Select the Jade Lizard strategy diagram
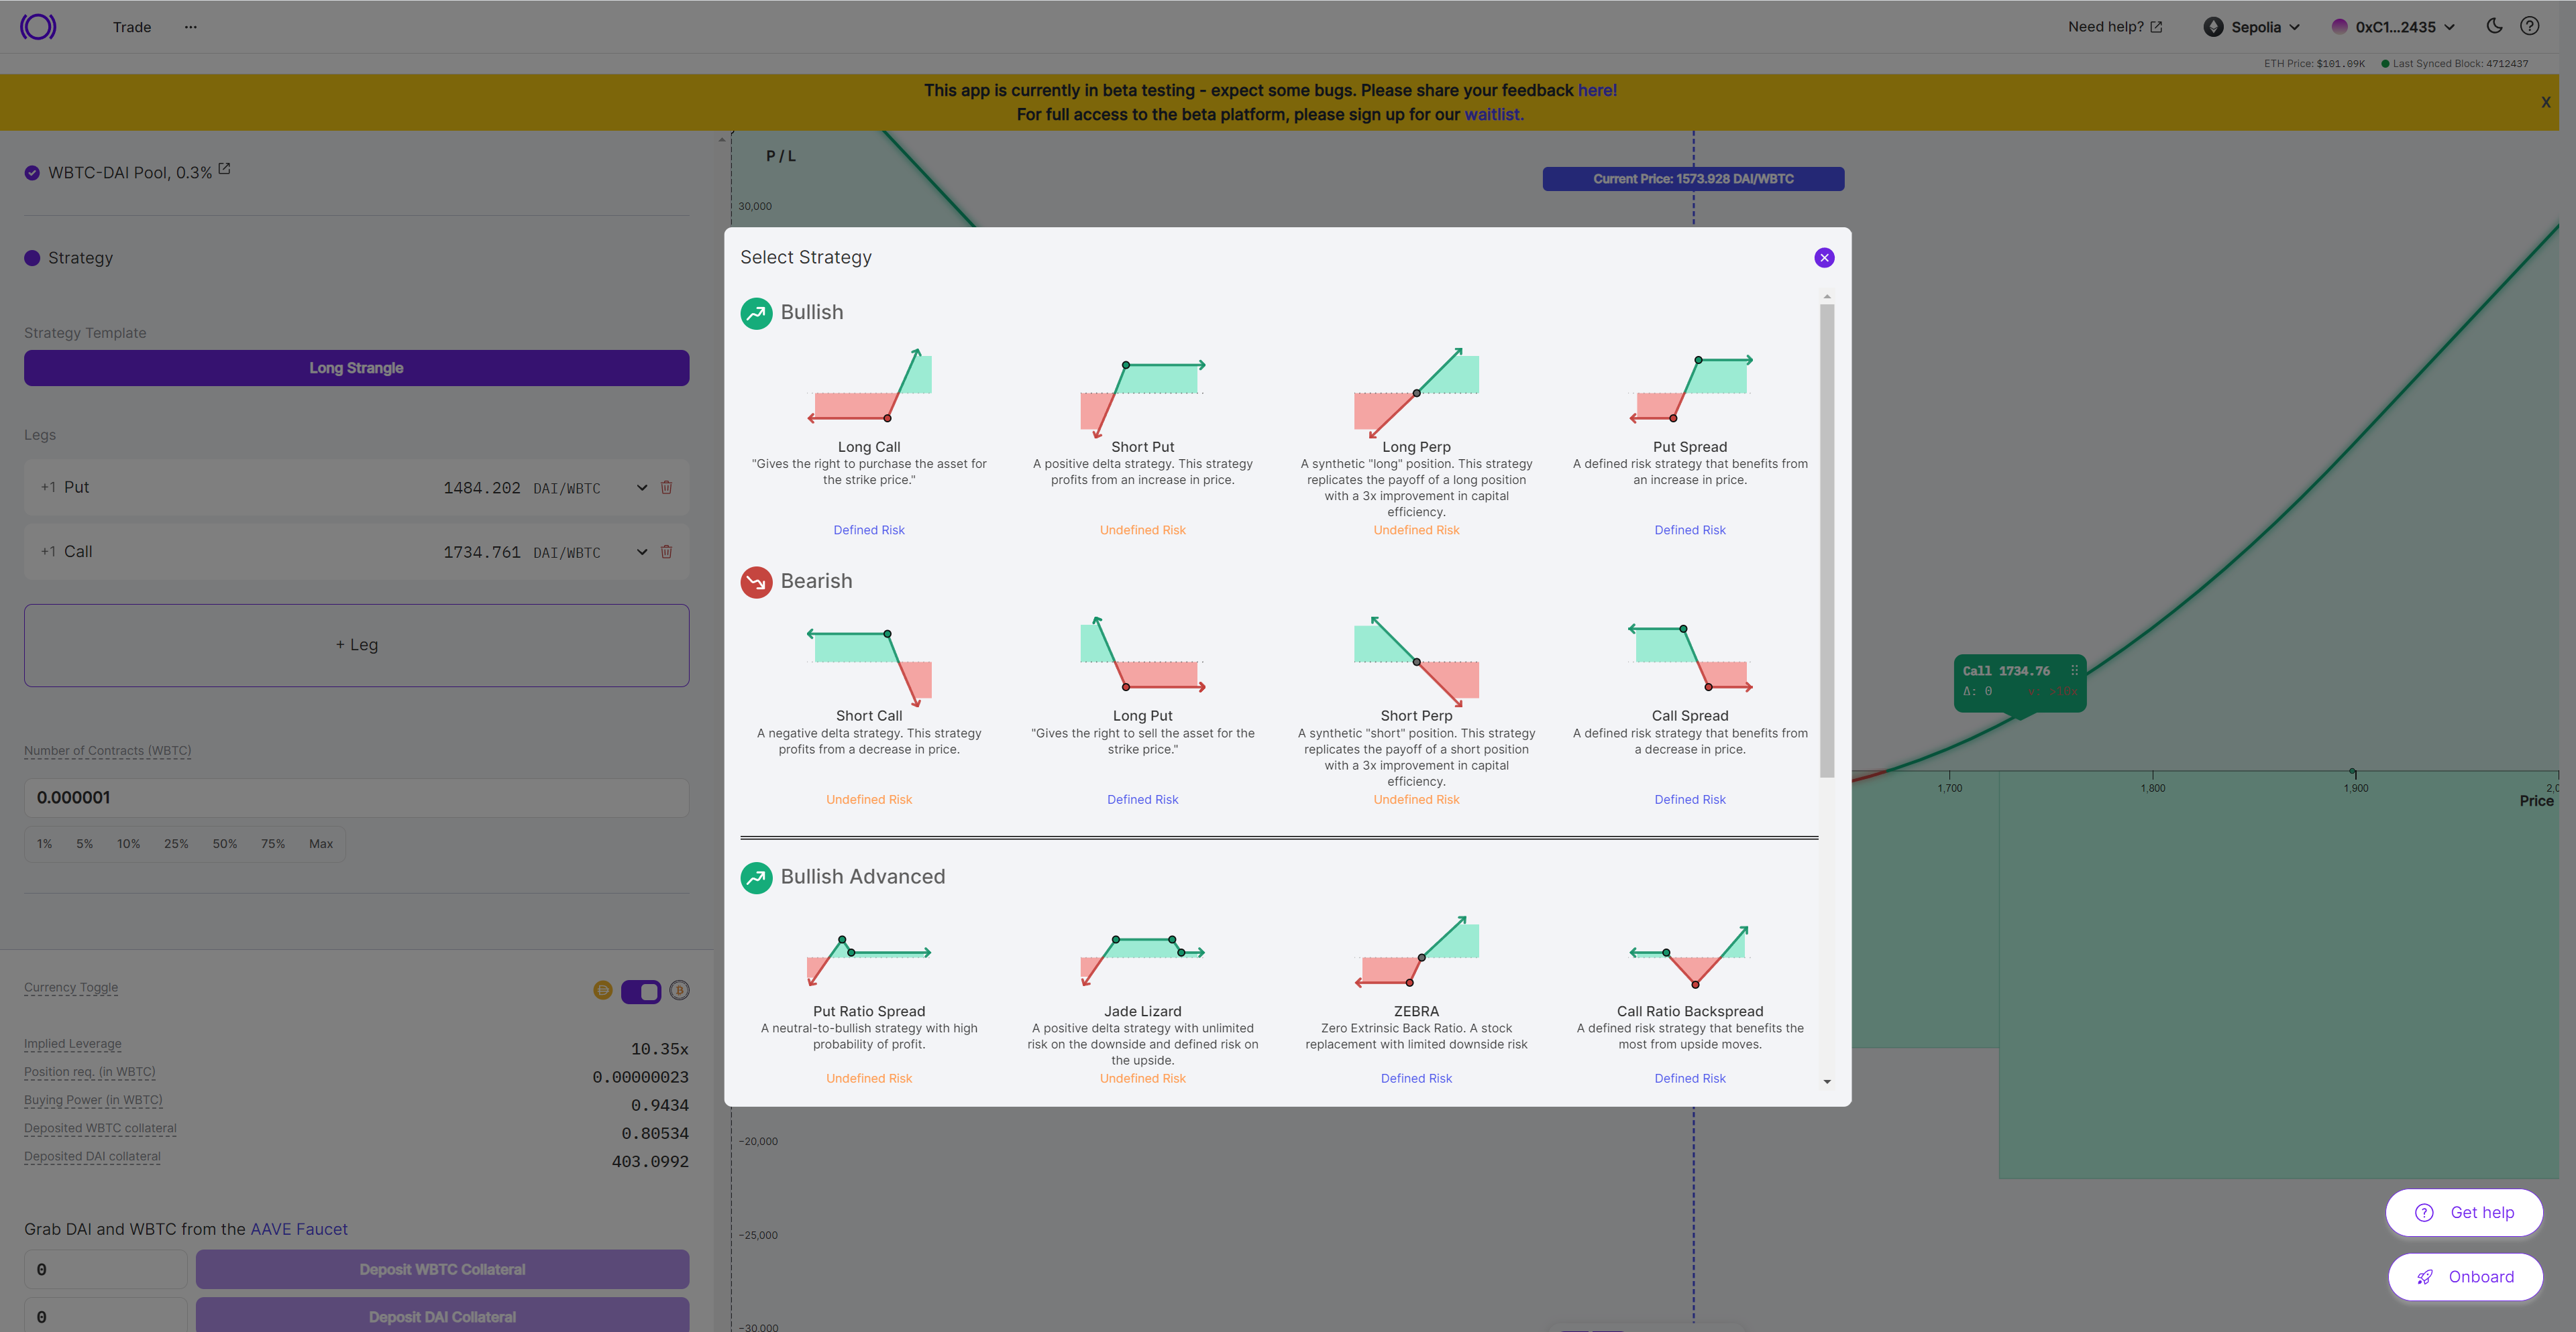The height and width of the screenshot is (1332, 2576). 1142,959
